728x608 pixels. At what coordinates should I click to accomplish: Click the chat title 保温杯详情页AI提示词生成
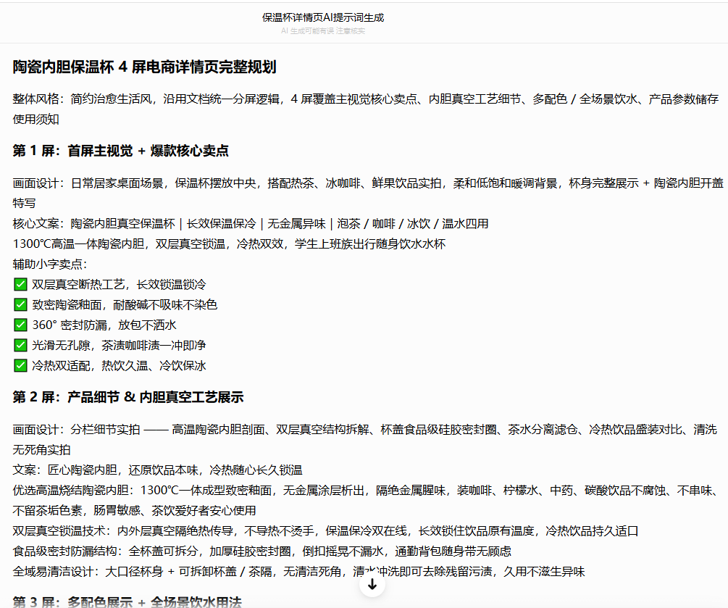[323, 17]
